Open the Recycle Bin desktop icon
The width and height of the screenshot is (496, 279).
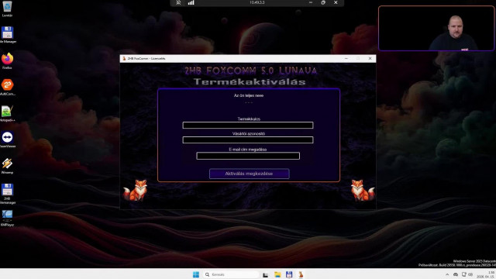[x=7, y=8]
